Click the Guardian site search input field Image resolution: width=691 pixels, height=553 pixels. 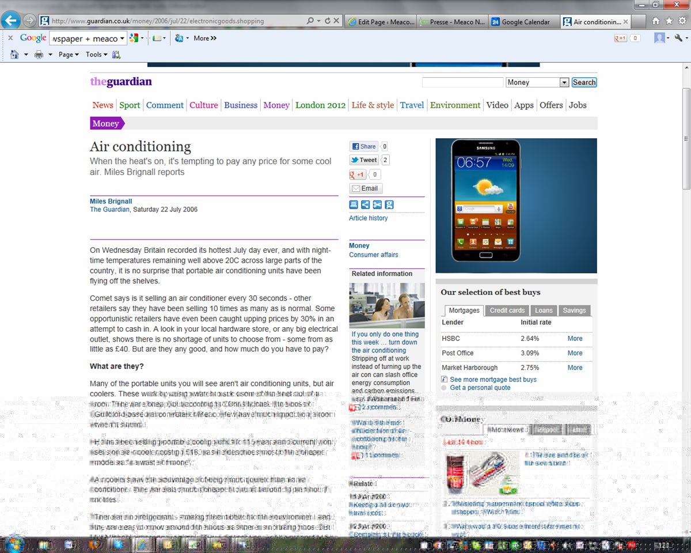pyautogui.click(x=462, y=82)
